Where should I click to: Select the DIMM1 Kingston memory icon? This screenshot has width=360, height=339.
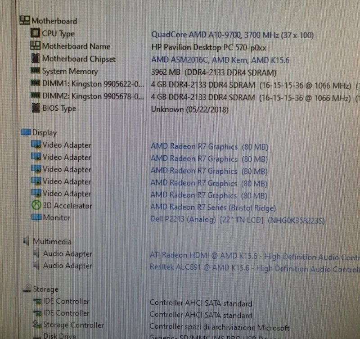coord(36,83)
